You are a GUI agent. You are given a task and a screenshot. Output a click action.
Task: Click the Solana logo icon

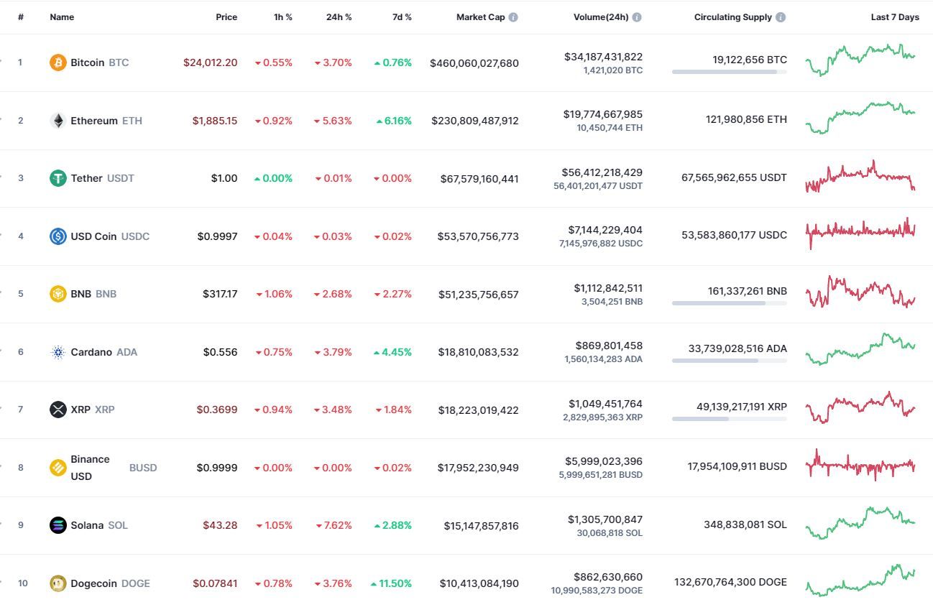[x=58, y=525]
